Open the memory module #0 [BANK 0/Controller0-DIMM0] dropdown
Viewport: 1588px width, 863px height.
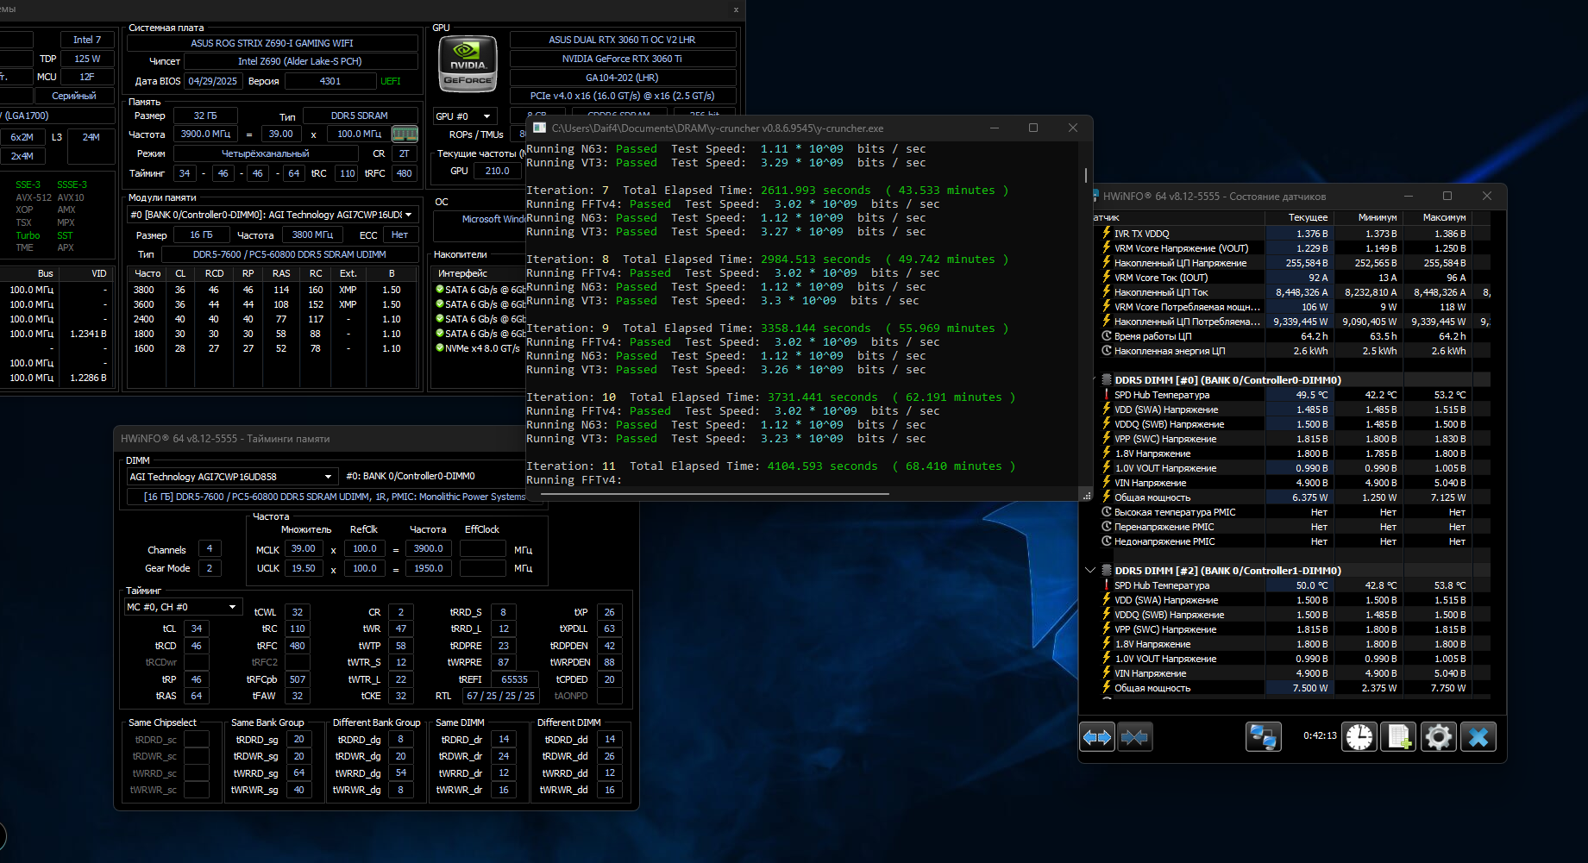click(x=271, y=215)
